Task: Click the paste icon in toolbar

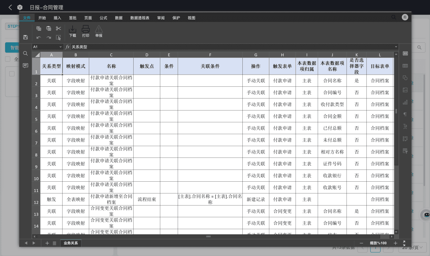Action: [x=49, y=28]
